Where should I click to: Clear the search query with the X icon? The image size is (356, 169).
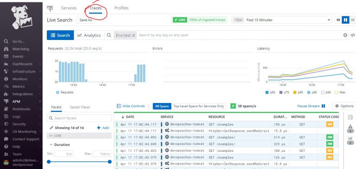(345, 35)
